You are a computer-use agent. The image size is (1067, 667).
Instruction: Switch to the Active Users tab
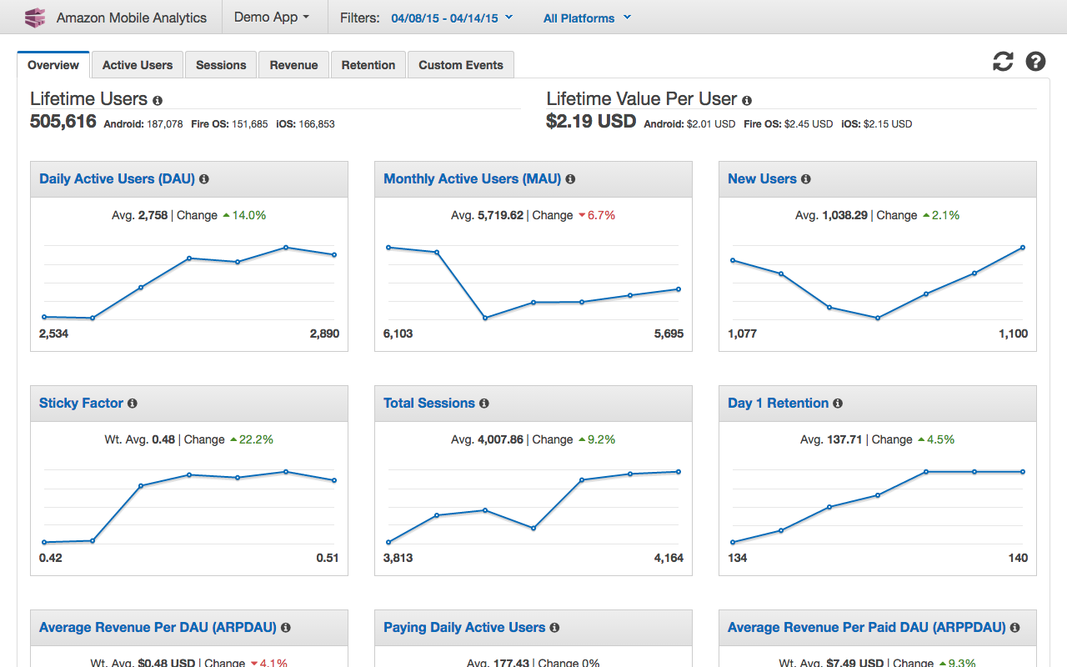pyautogui.click(x=138, y=65)
